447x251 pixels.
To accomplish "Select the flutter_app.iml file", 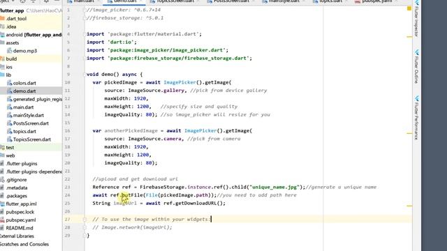I will (21, 204).
